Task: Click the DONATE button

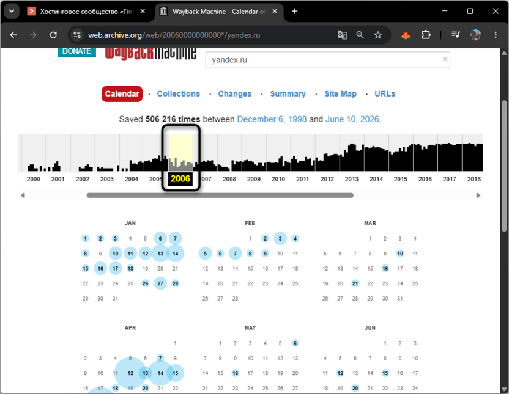Action: click(76, 51)
